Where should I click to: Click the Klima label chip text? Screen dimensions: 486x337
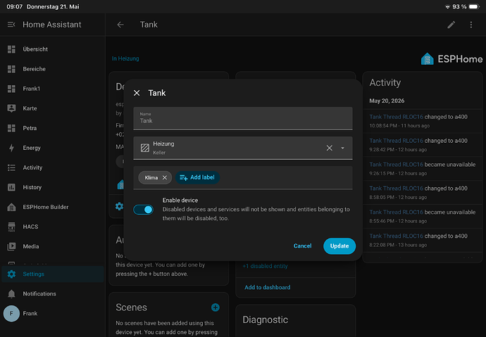pos(151,177)
